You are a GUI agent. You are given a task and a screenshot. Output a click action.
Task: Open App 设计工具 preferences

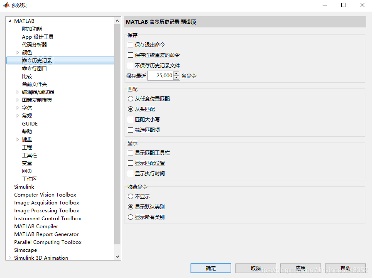coord(38,37)
